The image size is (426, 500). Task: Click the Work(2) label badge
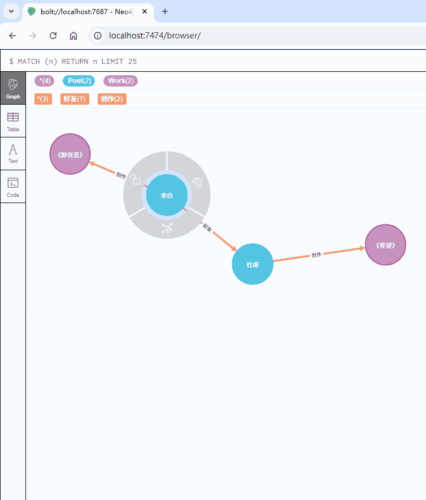coord(120,81)
